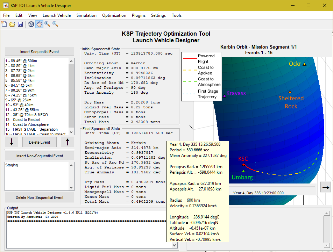Select event '5 - 85.58° @ 4km'
Screen dimensions: 333x252
(37, 80)
